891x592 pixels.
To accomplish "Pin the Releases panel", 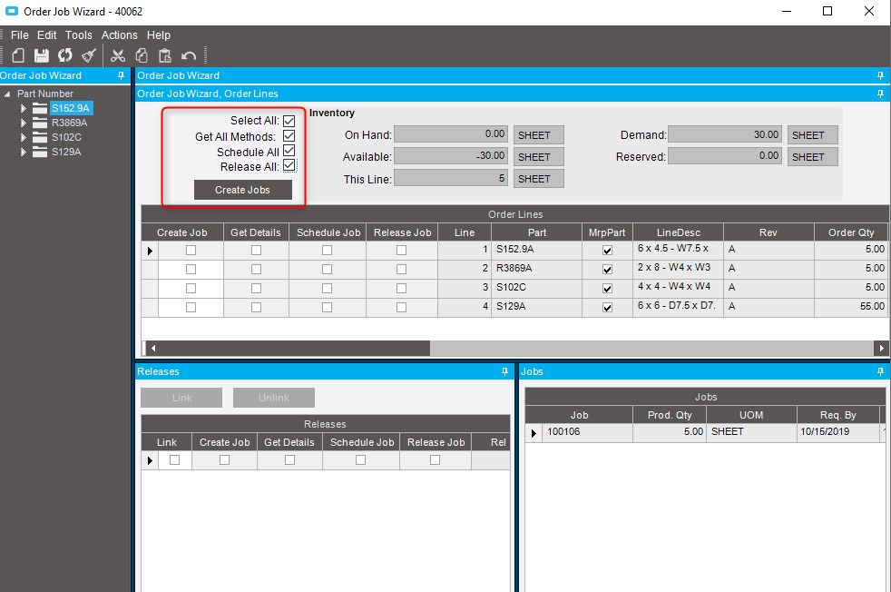I will click(504, 371).
